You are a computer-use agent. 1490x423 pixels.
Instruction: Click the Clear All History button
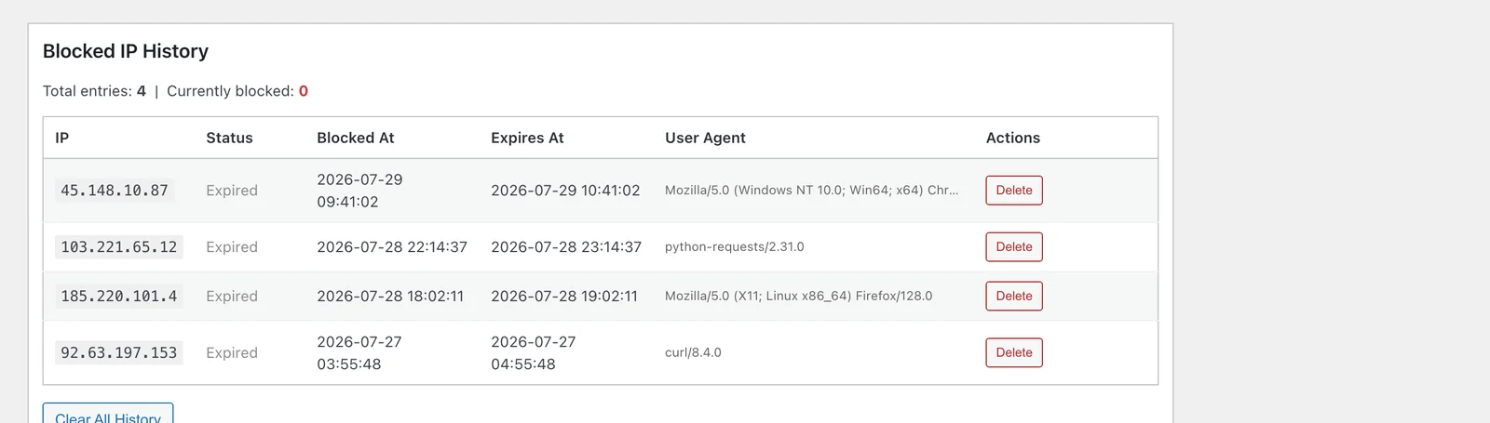(x=108, y=415)
